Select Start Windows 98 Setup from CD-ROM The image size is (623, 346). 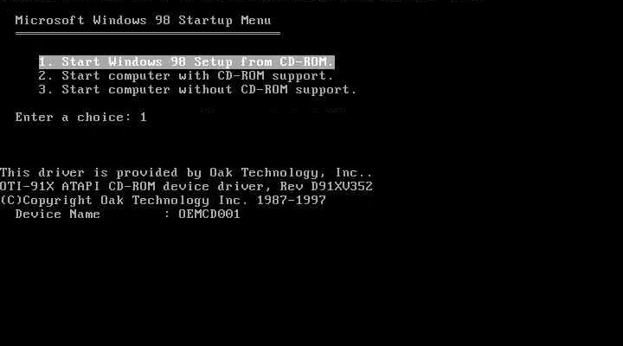click(x=186, y=62)
